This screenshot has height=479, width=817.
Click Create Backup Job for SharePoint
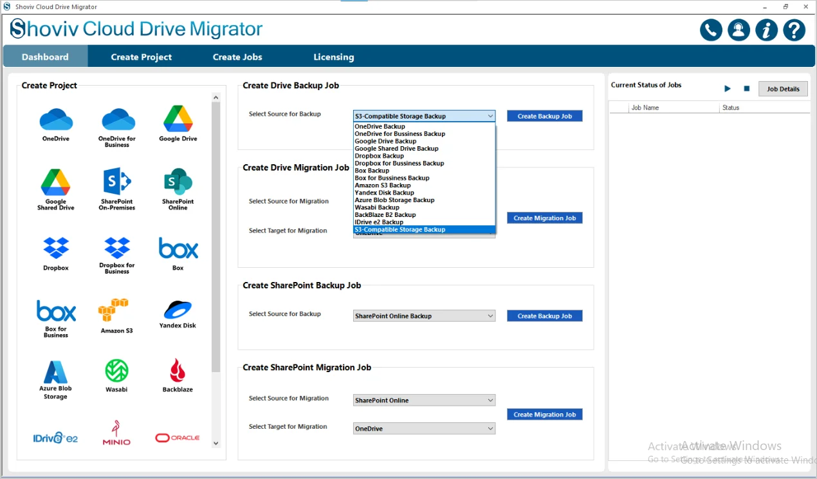(545, 316)
